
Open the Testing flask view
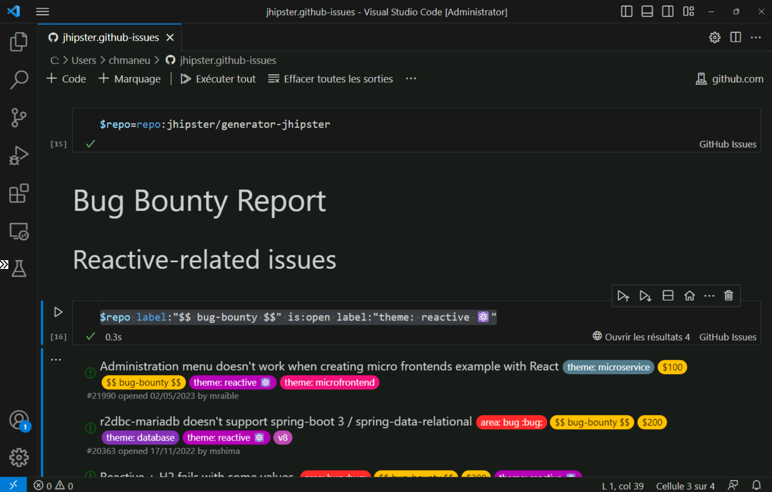coord(19,269)
